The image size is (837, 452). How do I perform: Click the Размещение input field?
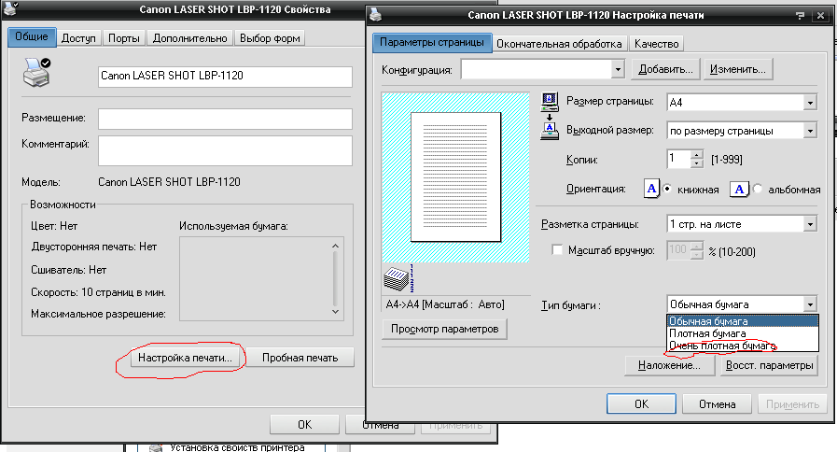tap(225, 119)
